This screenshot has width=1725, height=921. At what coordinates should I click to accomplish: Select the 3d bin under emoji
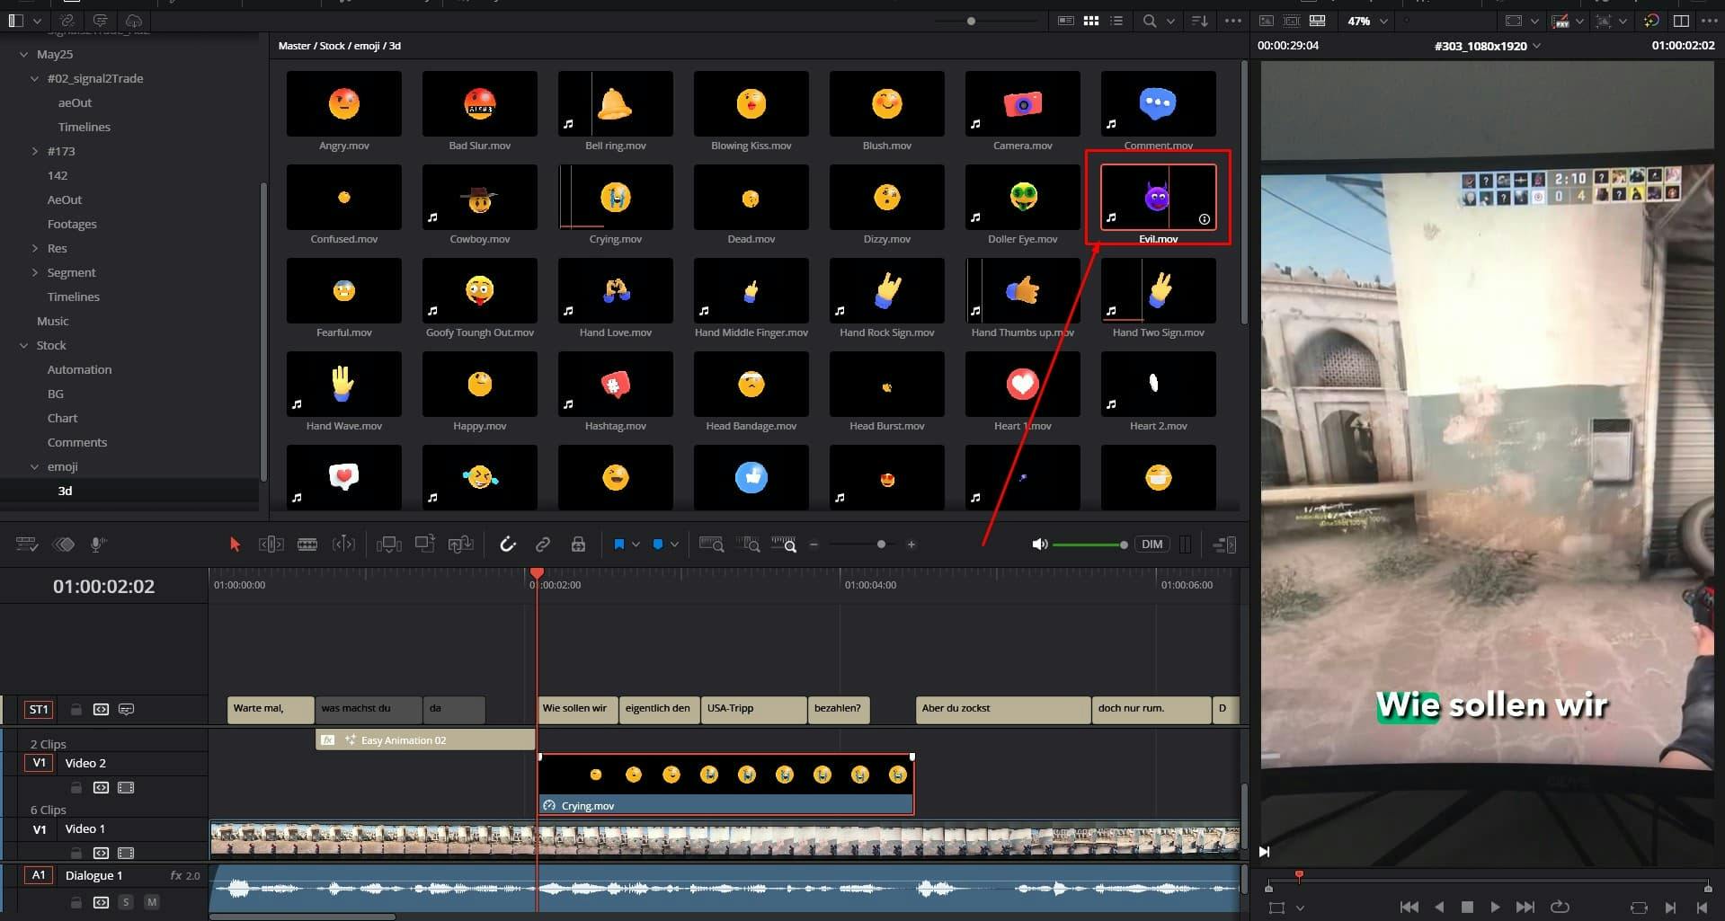(x=65, y=491)
